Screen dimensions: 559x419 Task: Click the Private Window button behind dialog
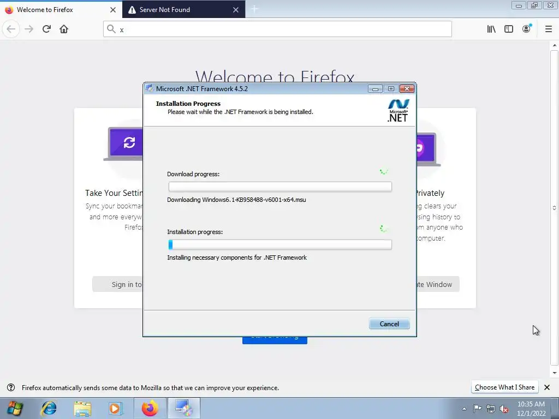438,284
